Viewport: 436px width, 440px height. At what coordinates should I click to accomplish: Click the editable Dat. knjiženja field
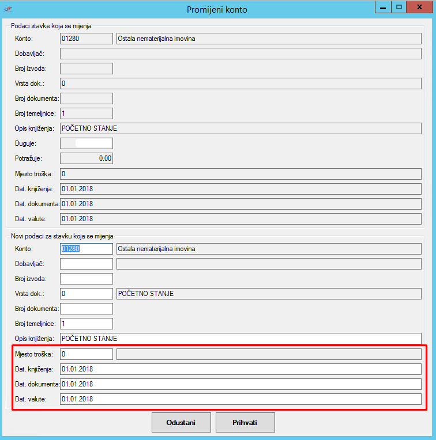click(x=240, y=369)
